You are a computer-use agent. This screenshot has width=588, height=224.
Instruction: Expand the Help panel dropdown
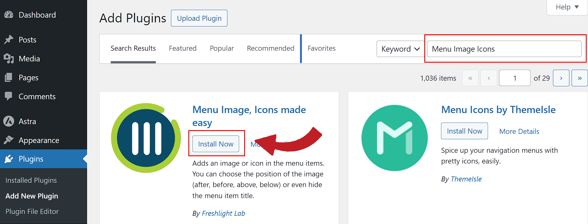pos(567,7)
